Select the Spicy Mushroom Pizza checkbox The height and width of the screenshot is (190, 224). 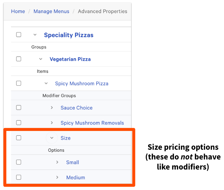click(x=19, y=83)
